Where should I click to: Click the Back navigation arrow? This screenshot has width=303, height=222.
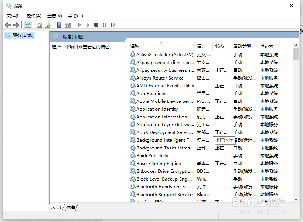(x=8, y=24)
